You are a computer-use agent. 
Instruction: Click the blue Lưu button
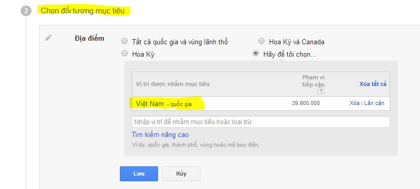(x=139, y=174)
